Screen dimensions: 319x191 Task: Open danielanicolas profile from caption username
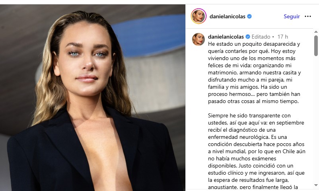(226, 37)
